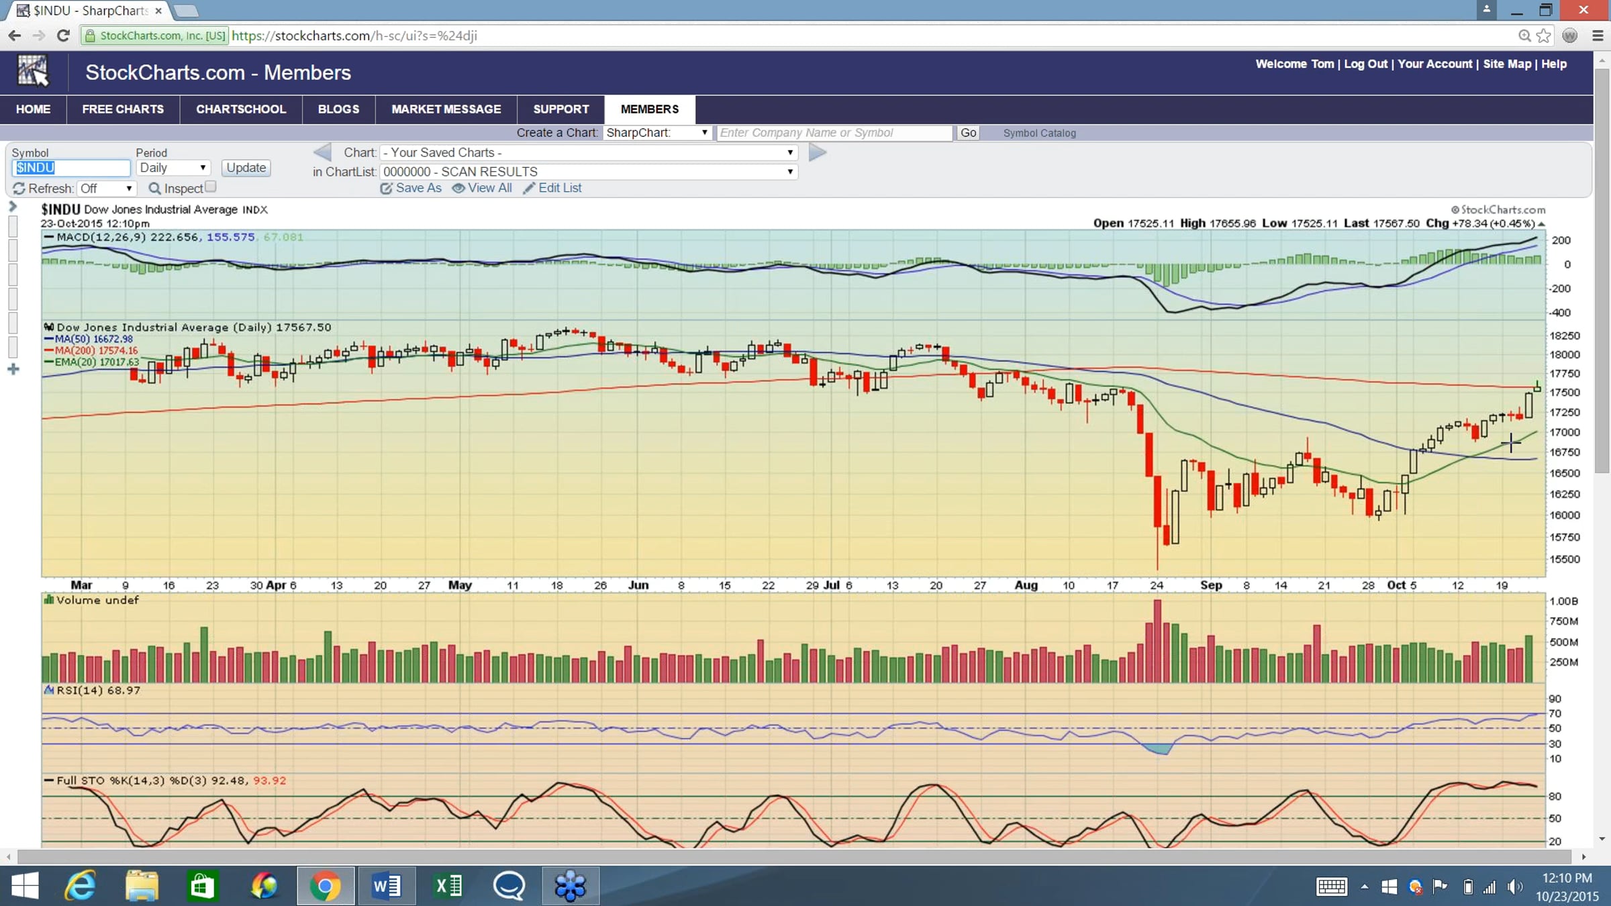Click the network signal tray icon
This screenshot has height=906, width=1611.
1490,887
